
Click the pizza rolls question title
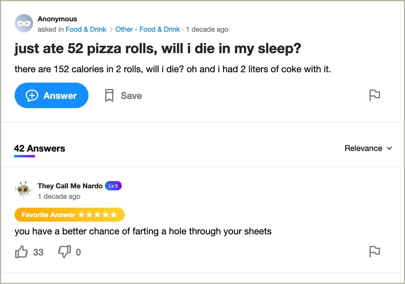pos(157,49)
